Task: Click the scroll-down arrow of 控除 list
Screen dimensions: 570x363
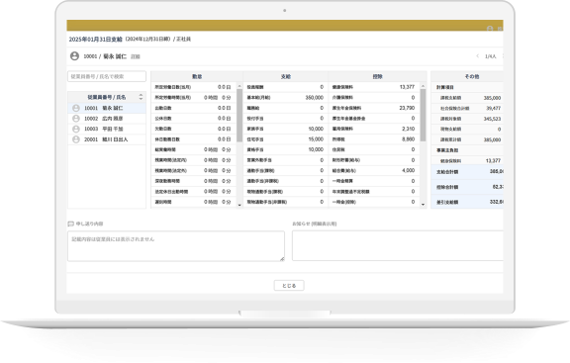Action: (x=423, y=205)
